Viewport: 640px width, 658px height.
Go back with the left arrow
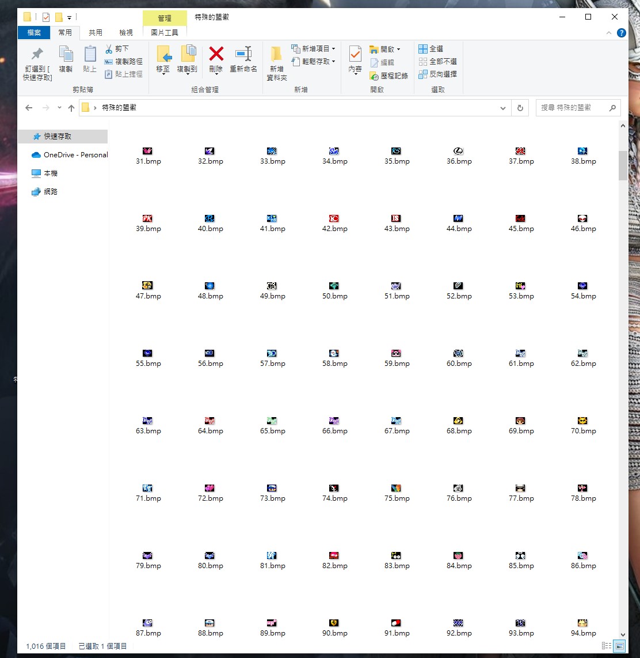pyautogui.click(x=29, y=108)
